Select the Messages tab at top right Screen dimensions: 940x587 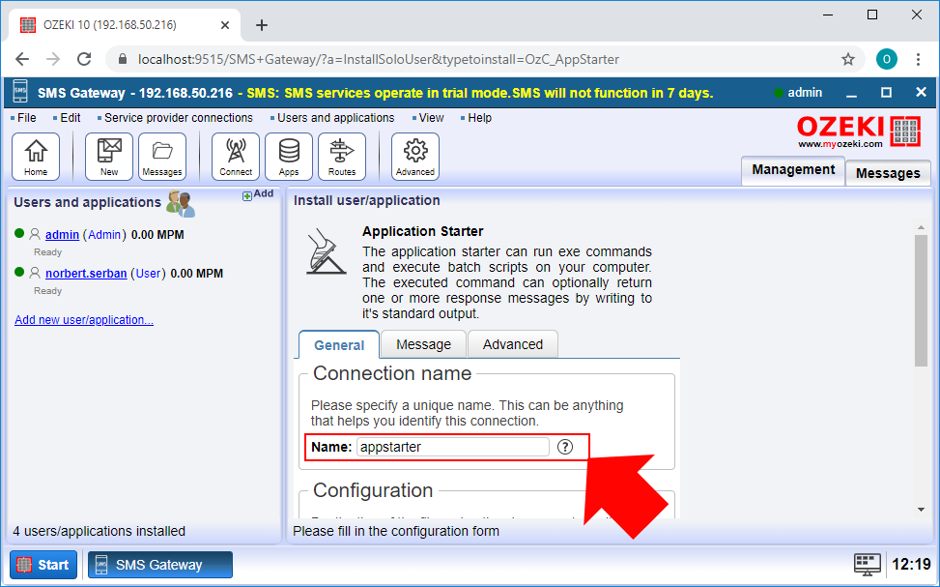(x=888, y=173)
